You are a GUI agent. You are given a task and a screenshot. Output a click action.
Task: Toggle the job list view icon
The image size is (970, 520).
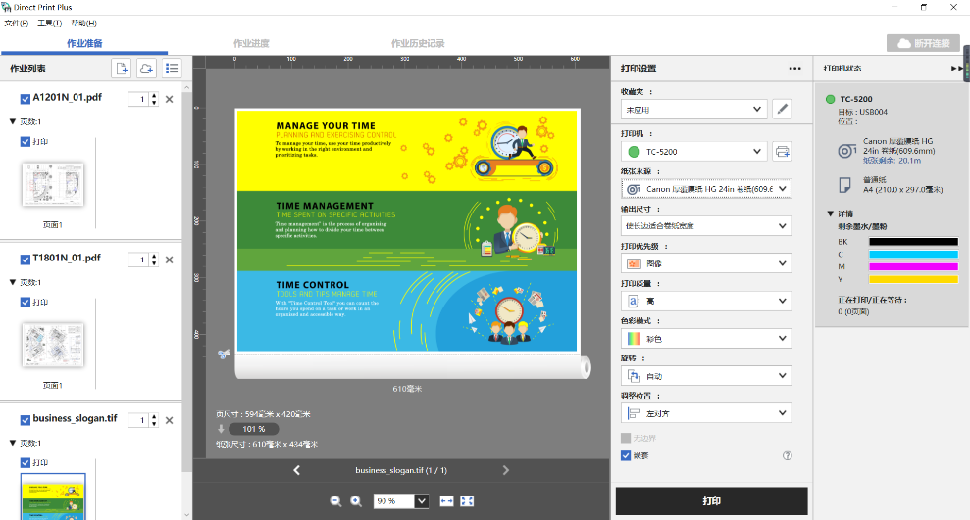[x=172, y=68]
